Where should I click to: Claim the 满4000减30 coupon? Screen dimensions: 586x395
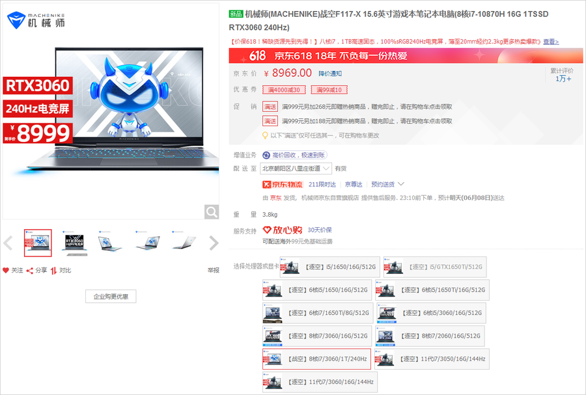(282, 90)
